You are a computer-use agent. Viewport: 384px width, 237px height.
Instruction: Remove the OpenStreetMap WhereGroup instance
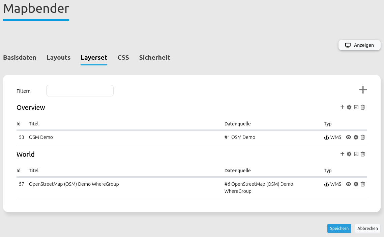(x=363, y=184)
